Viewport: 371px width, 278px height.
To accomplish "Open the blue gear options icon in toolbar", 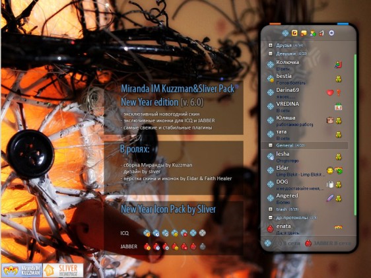I will 331,33.
